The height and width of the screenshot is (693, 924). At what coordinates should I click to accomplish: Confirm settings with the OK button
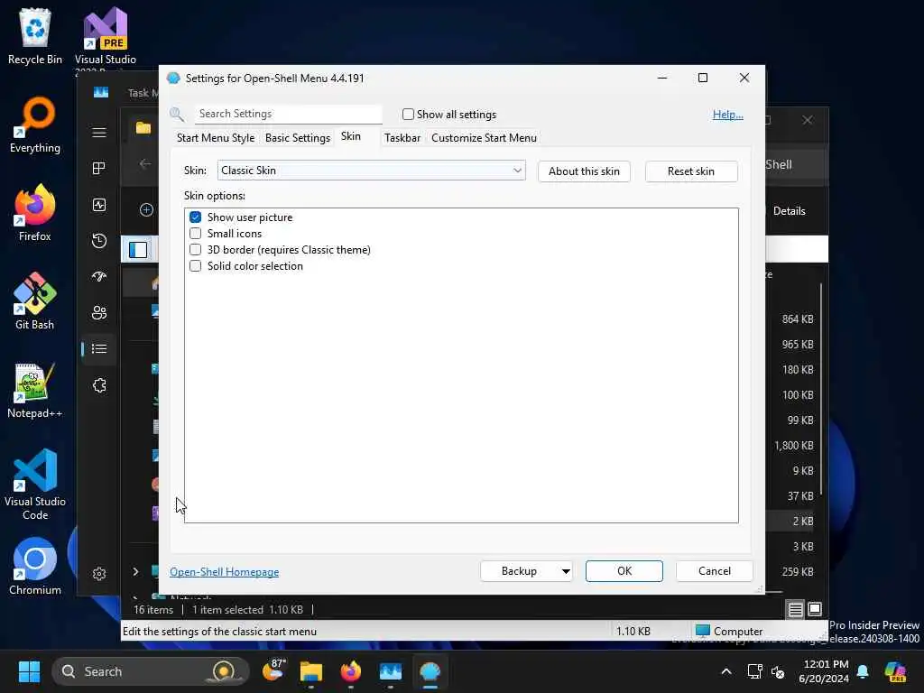[x=624, y=571]
